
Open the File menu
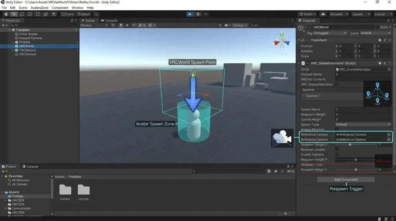(4, 8)
